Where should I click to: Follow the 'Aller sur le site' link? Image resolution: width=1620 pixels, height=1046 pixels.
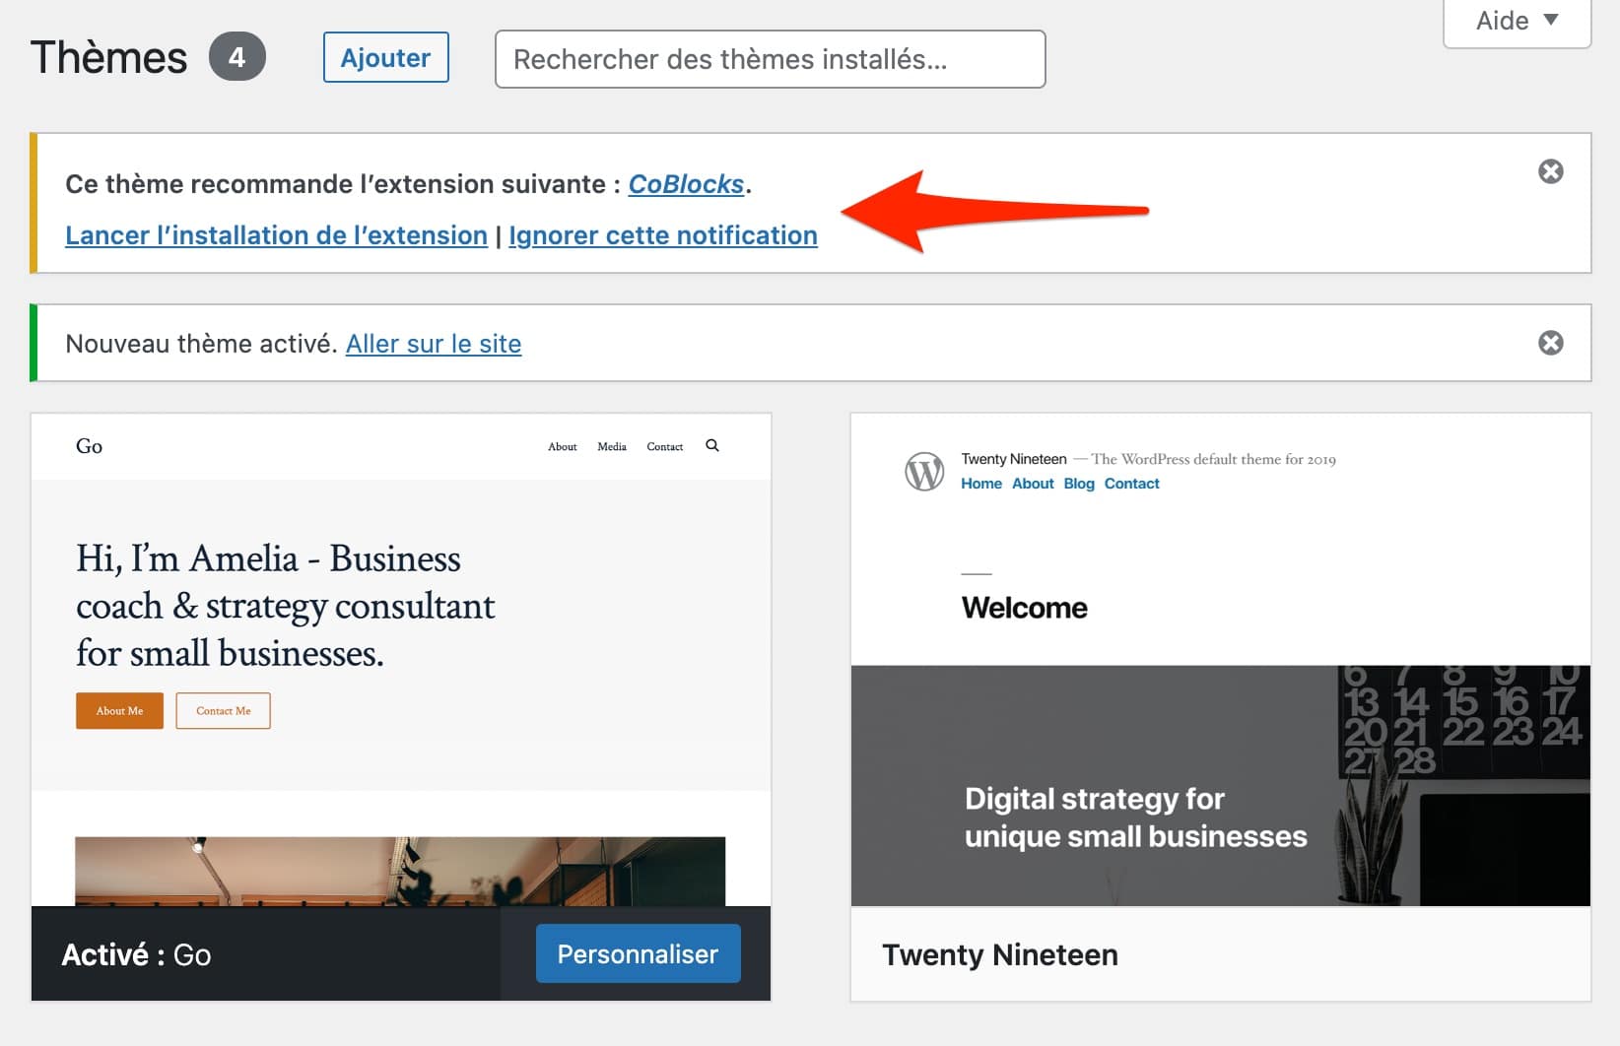[x=433, y=344]
